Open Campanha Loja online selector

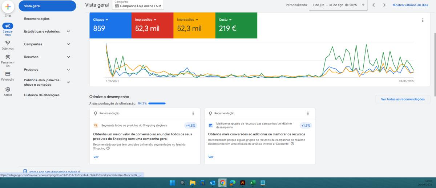[138, 4]
